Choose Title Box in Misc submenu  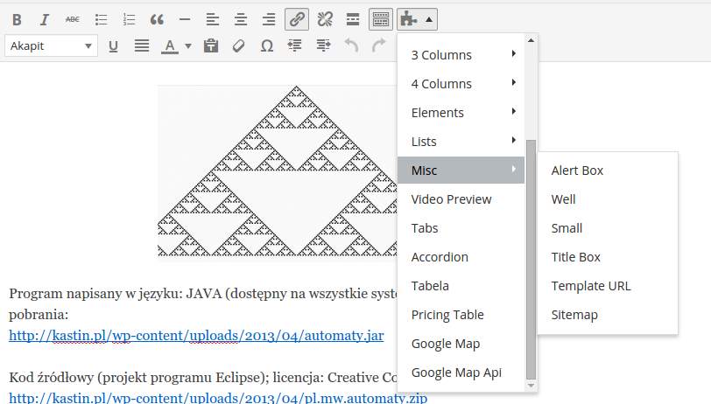(608, 257)
